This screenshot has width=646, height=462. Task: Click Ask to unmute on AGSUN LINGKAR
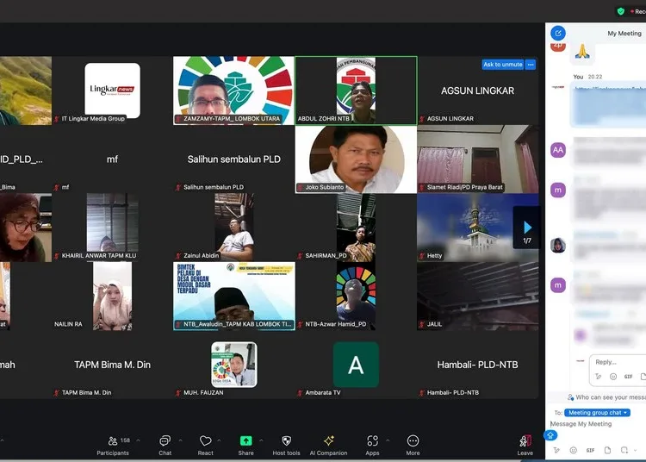(x=503, y=65)
